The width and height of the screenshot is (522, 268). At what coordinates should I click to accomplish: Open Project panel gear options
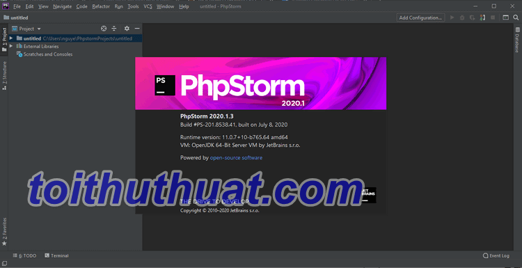coord(127,29)
